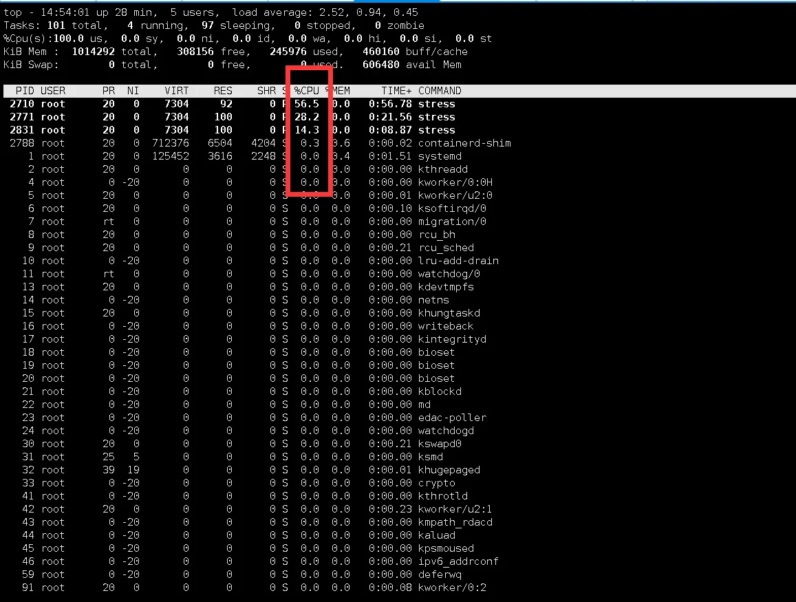Image resolution: width=796 pixels, height=602 pixels.
Task: Click 0:21.56 TIME+ value
Action: tap(390, 117)
